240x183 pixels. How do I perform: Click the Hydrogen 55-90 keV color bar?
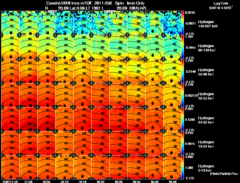tap(183, 71)
